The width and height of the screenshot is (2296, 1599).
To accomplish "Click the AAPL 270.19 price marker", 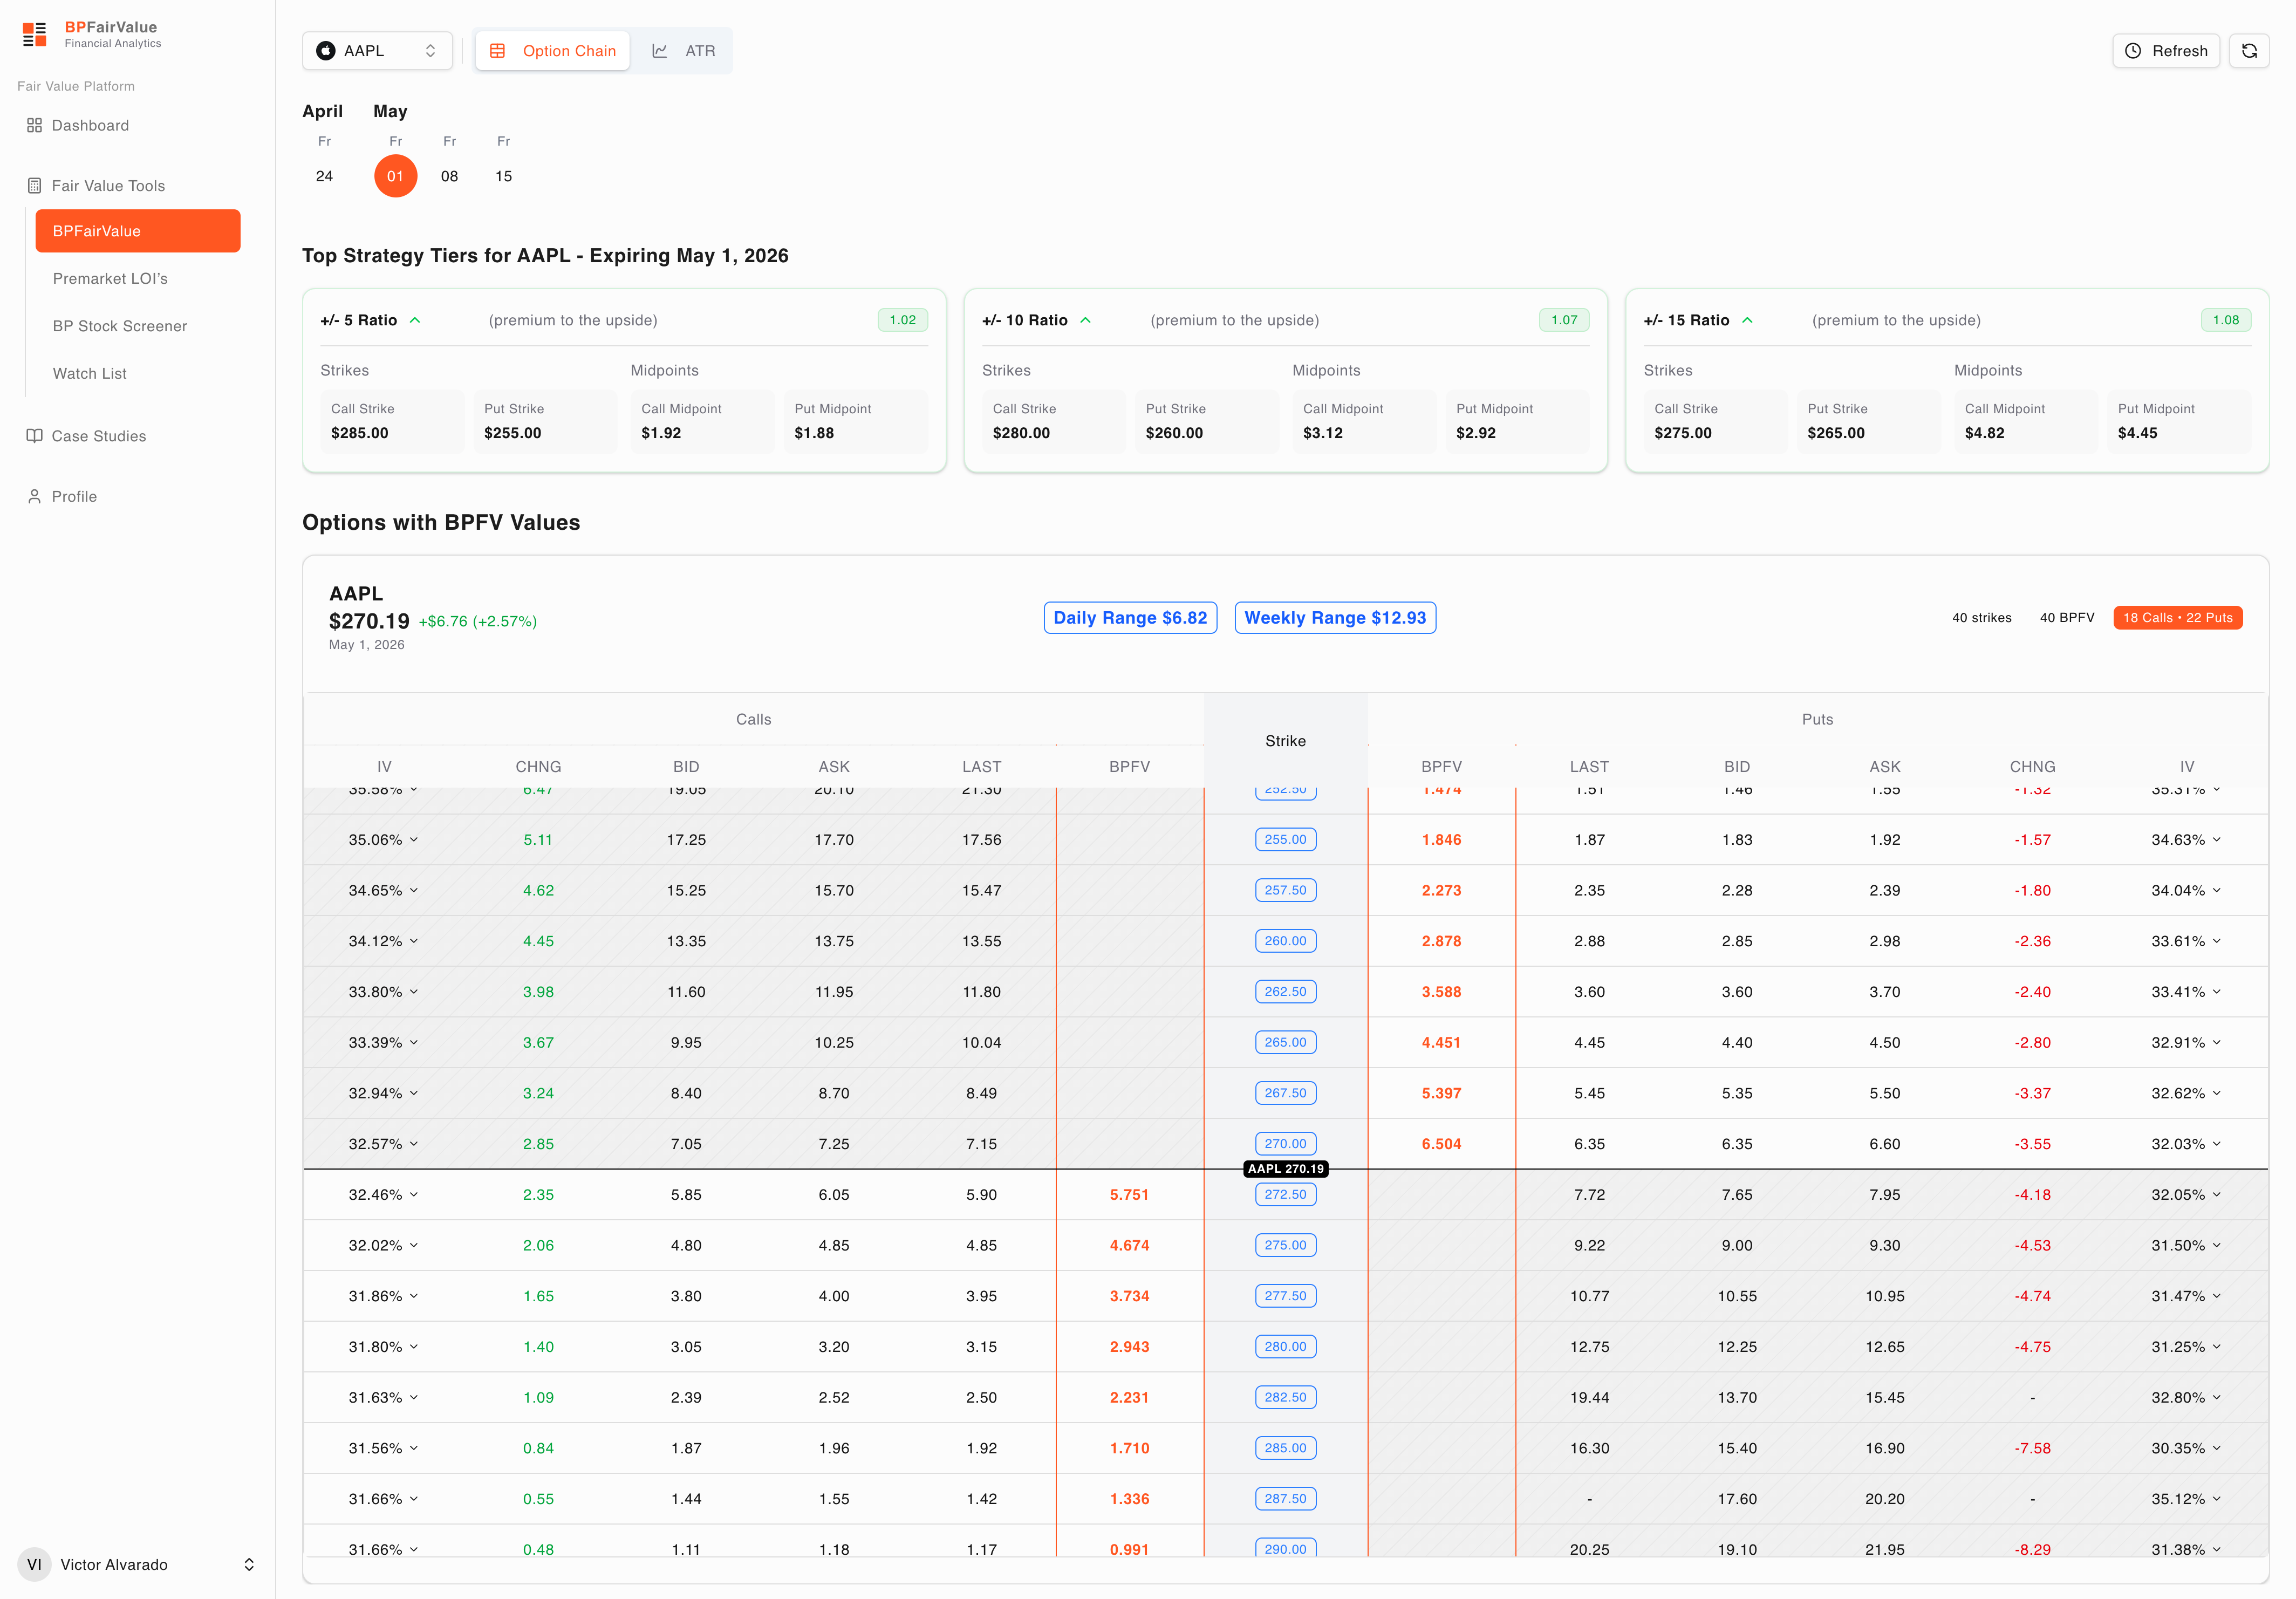I will coord(1286,1169).
